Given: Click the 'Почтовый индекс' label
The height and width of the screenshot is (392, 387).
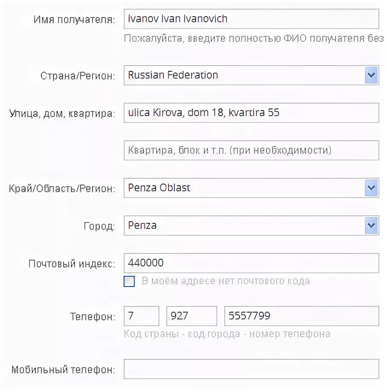Looking at the screenshot, I should [72, 263].
